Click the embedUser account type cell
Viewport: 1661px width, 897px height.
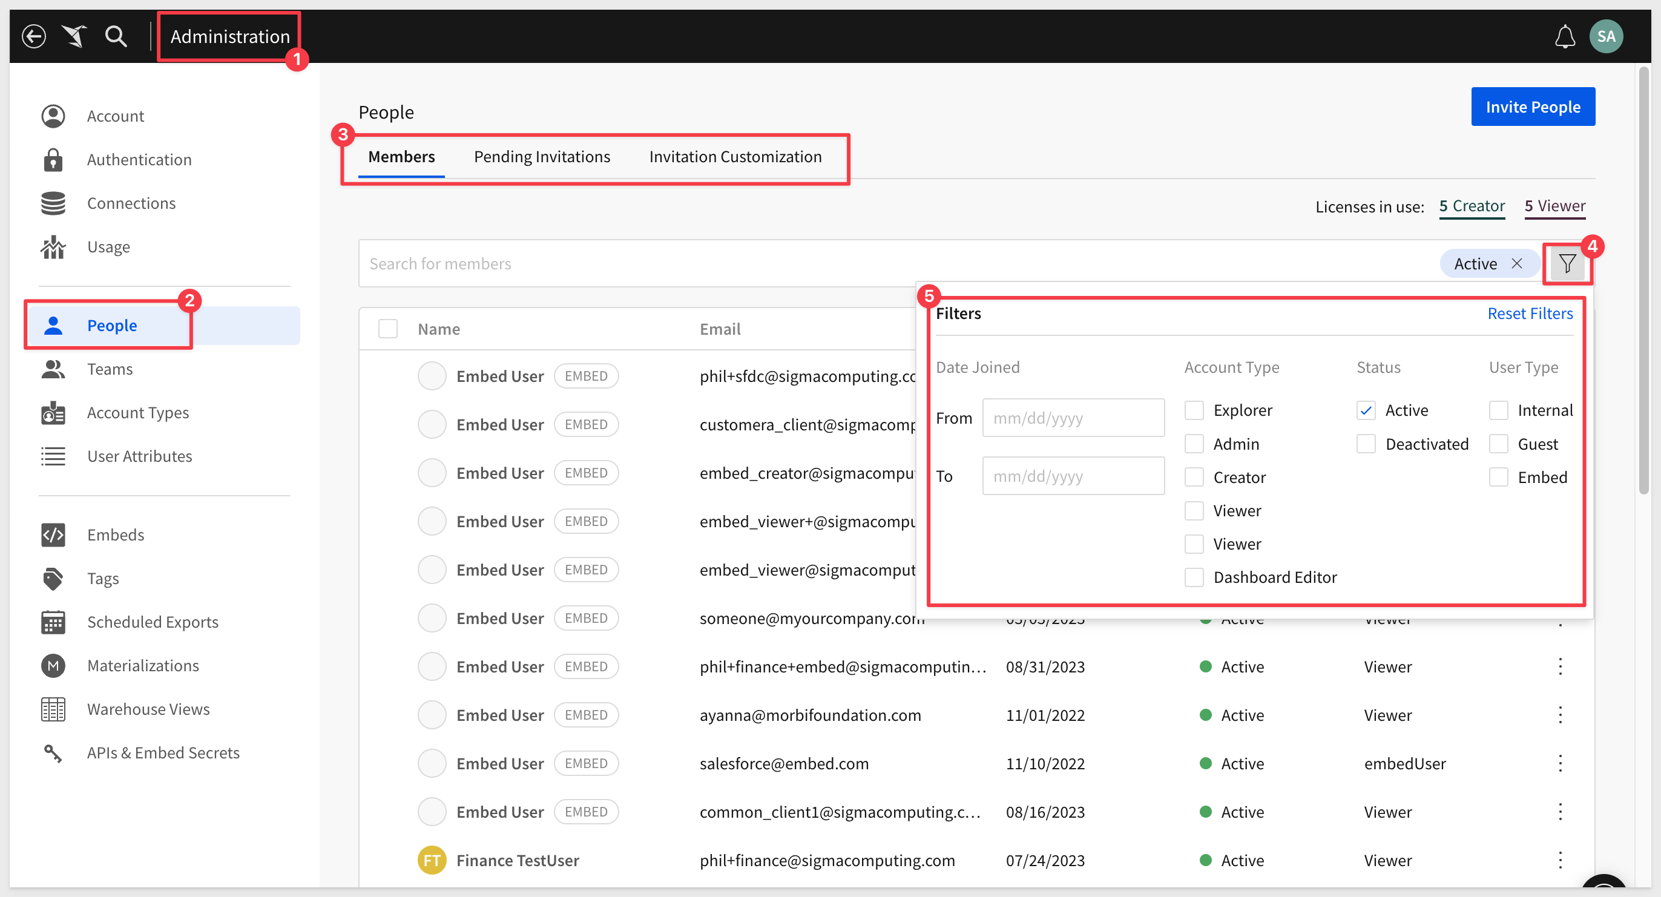[1405, 763]
